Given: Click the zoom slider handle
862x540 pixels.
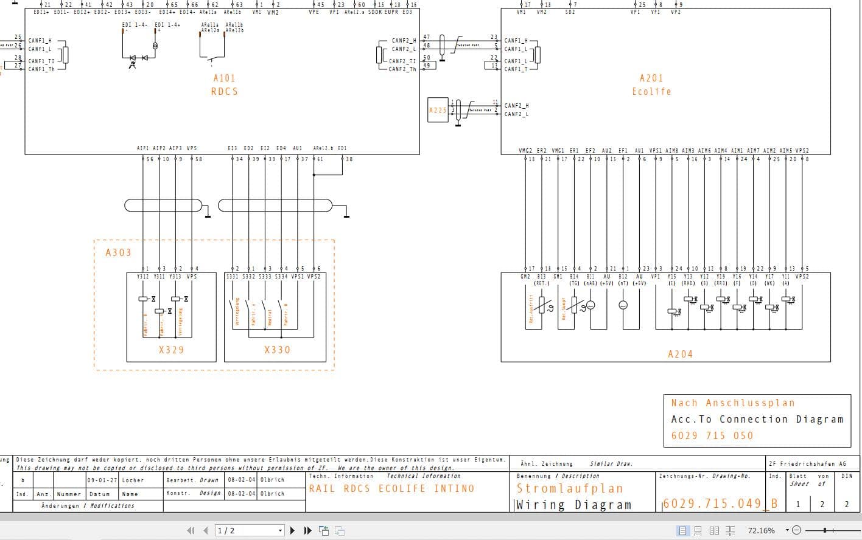Looking at the screenshot, I should click(x=825, y=530).
